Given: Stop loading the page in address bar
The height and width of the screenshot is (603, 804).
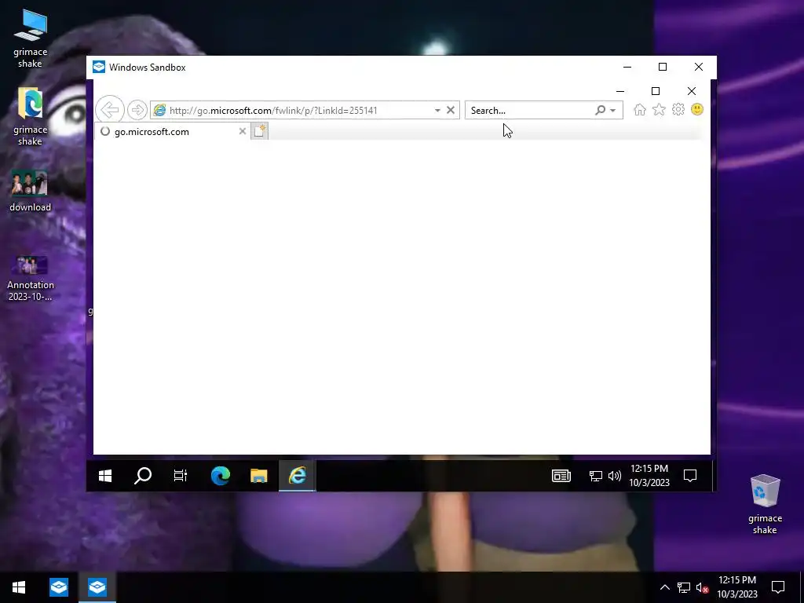Looking at the screenshot, I should [451, 110].
